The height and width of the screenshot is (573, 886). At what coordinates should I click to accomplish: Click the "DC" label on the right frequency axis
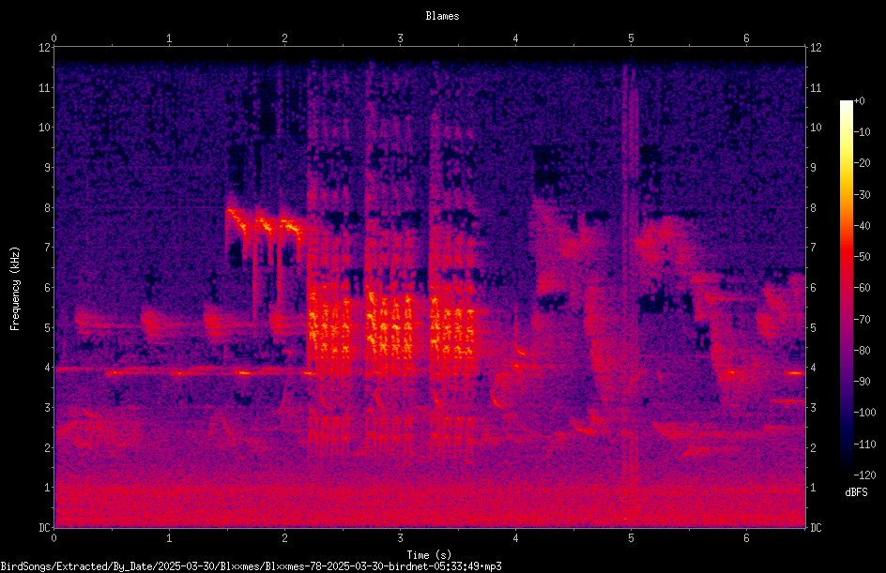816,528
